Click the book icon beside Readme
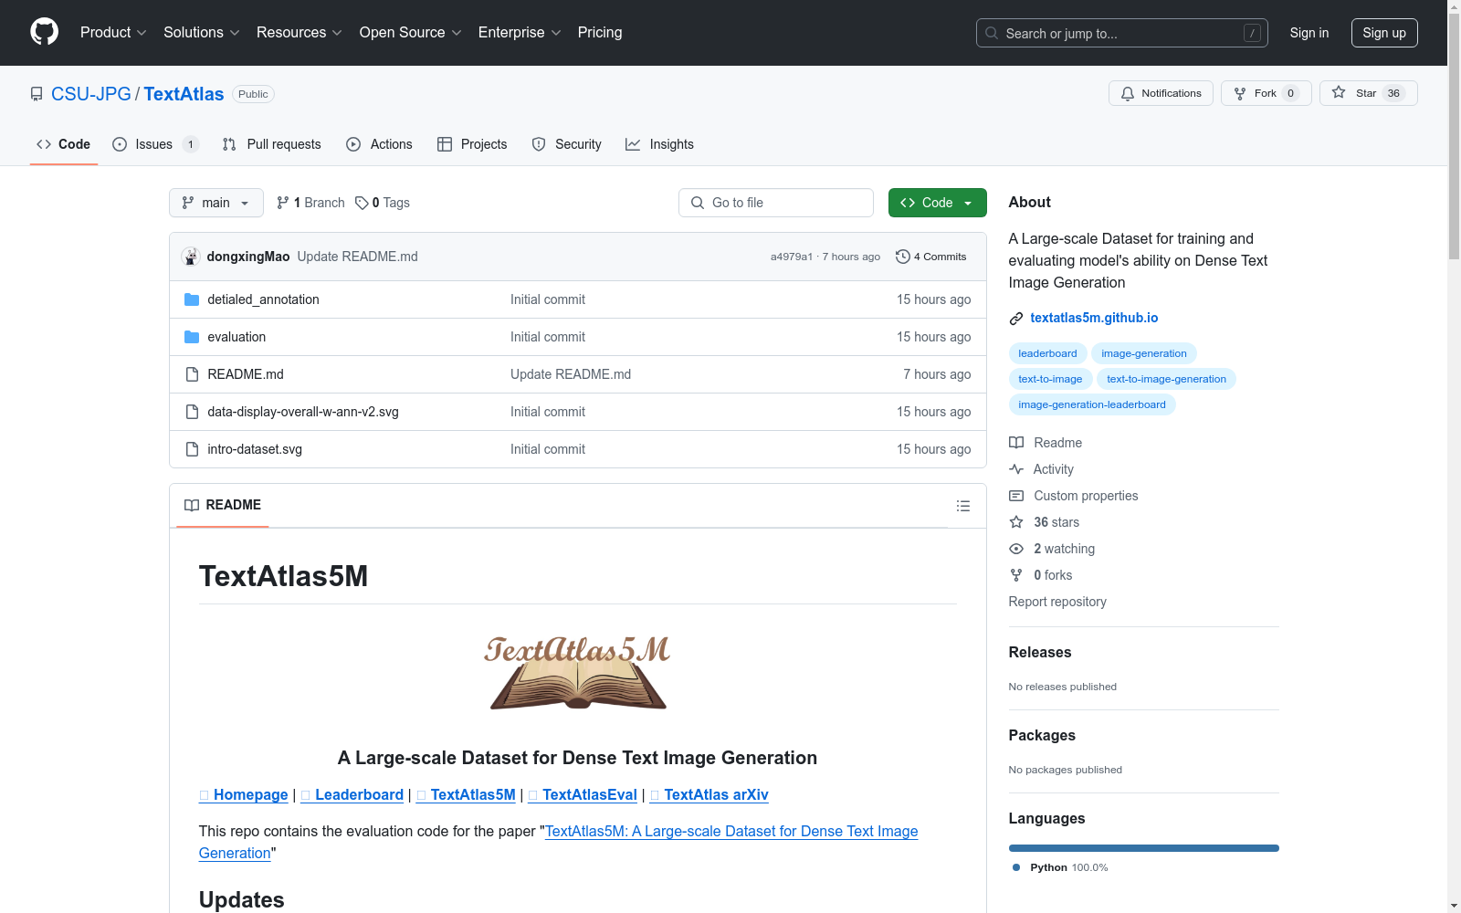The image size is (1461, 913). click(x=1016, y=443)
